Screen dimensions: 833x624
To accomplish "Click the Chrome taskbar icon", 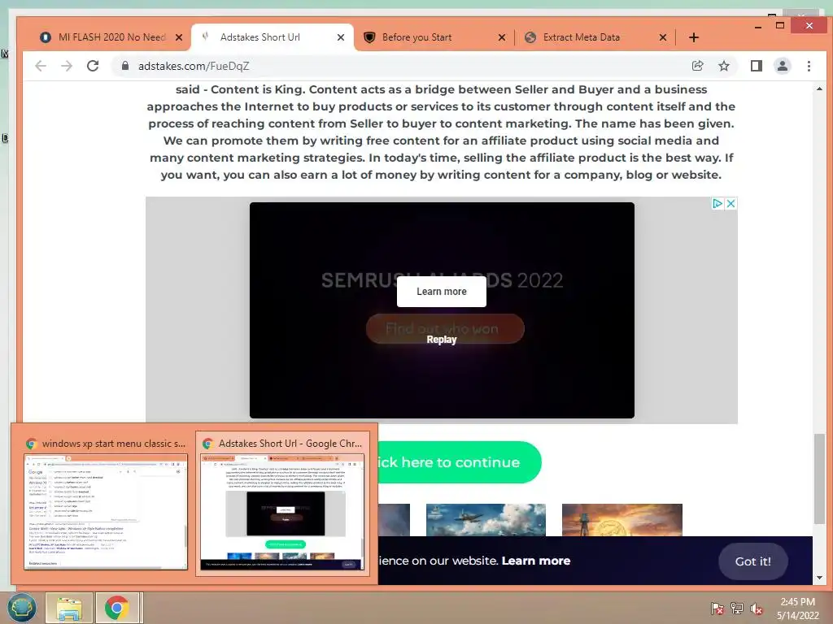I will point(117,608).
